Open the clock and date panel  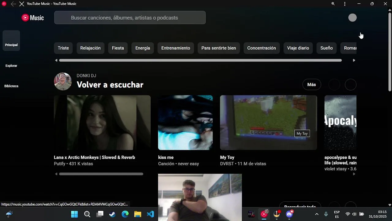tap(378, 214)
